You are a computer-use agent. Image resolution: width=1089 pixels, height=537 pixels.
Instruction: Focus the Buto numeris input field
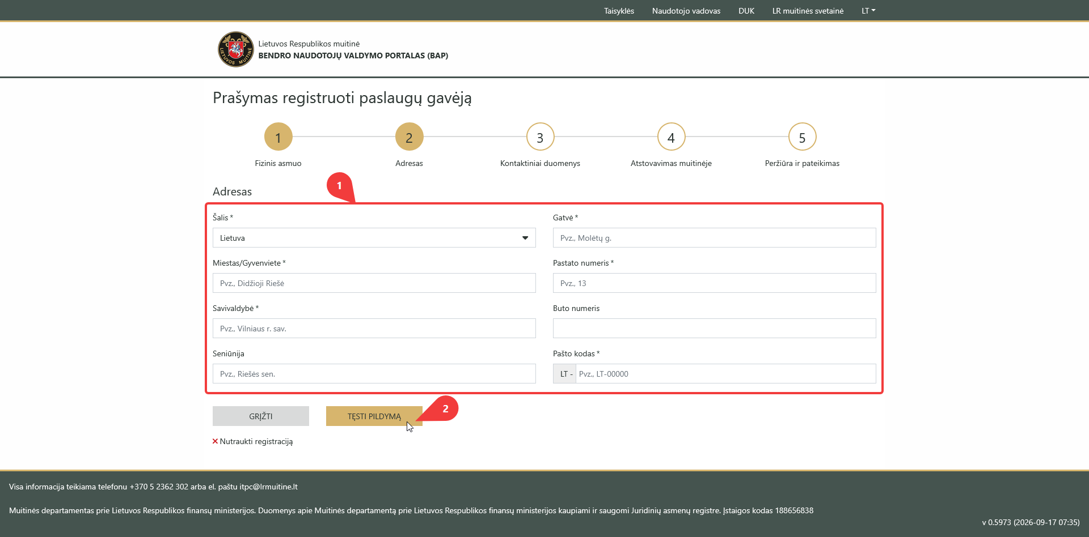point(715,329)
